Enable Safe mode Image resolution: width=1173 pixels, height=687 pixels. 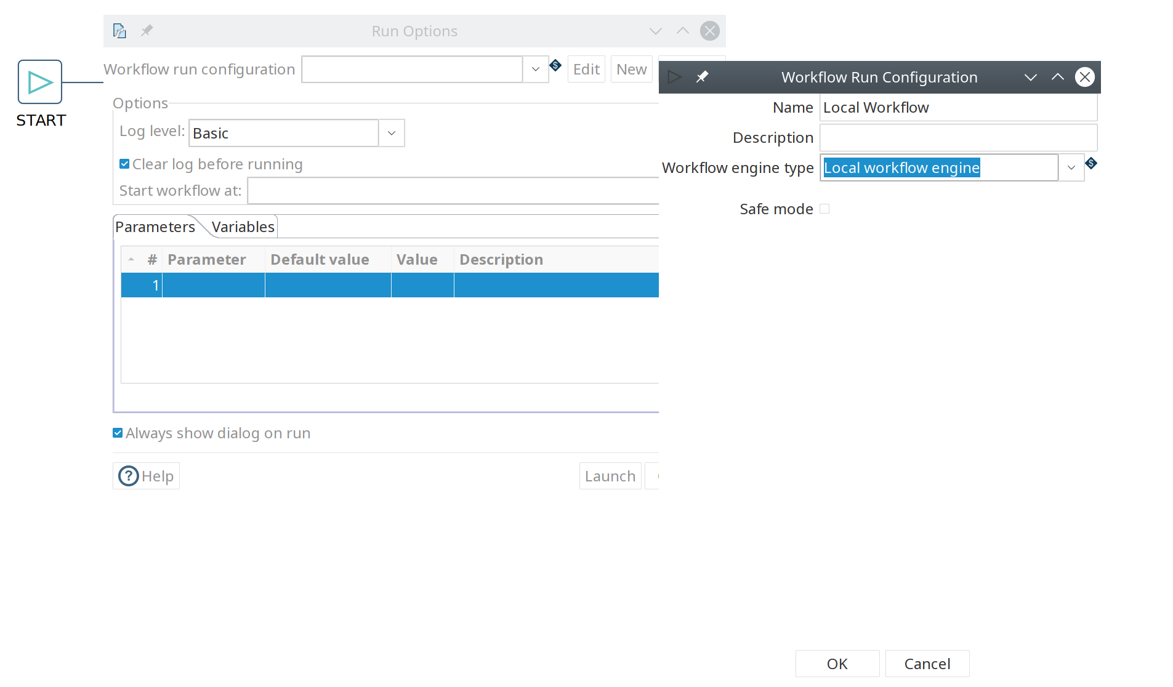point(825,209)
